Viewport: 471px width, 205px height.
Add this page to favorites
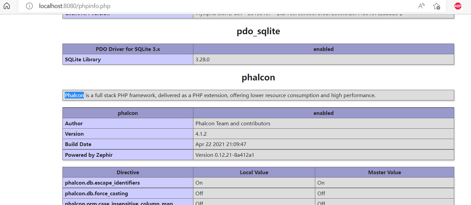[x=436, y=6]
